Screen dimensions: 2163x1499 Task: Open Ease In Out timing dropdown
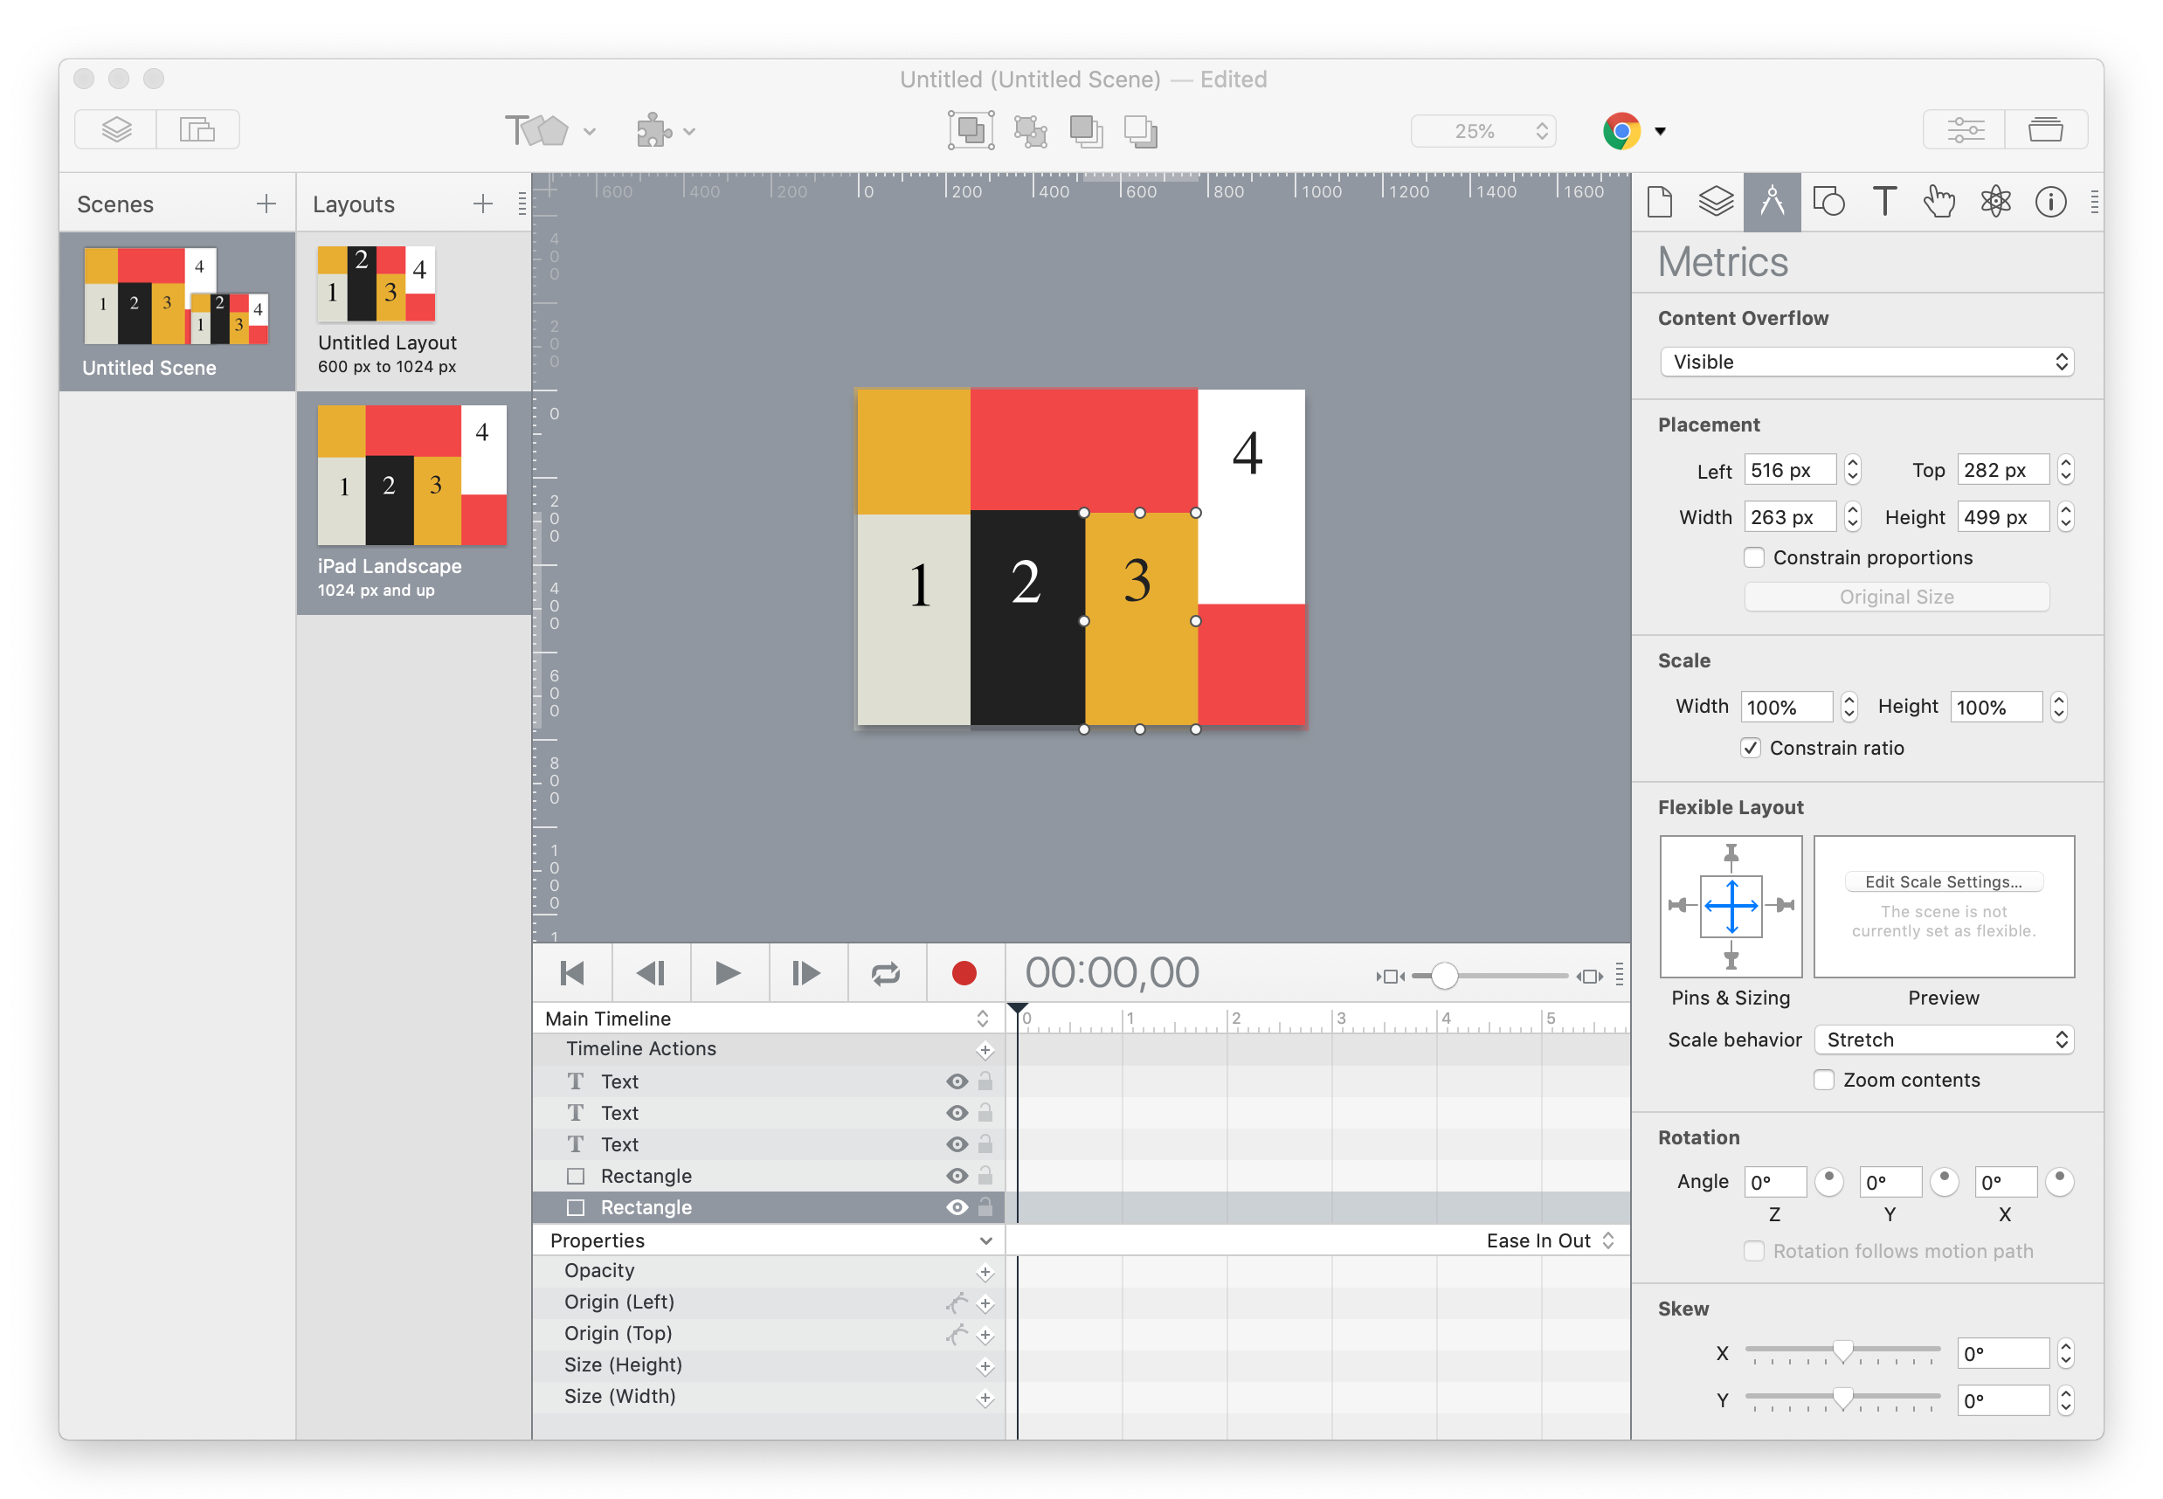[x=1550, y=1240]
